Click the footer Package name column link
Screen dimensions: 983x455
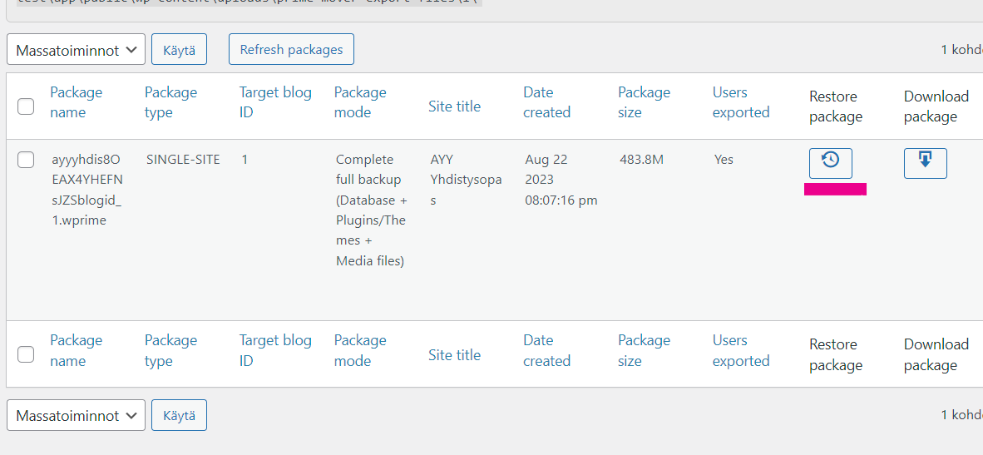77,350
